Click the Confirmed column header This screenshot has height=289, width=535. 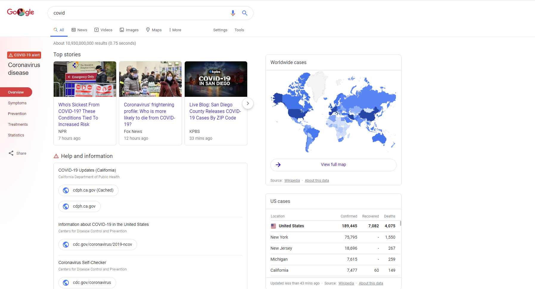coord(349,216)
